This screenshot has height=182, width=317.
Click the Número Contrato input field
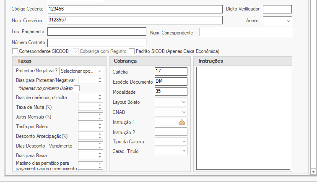tap(96, 43)
